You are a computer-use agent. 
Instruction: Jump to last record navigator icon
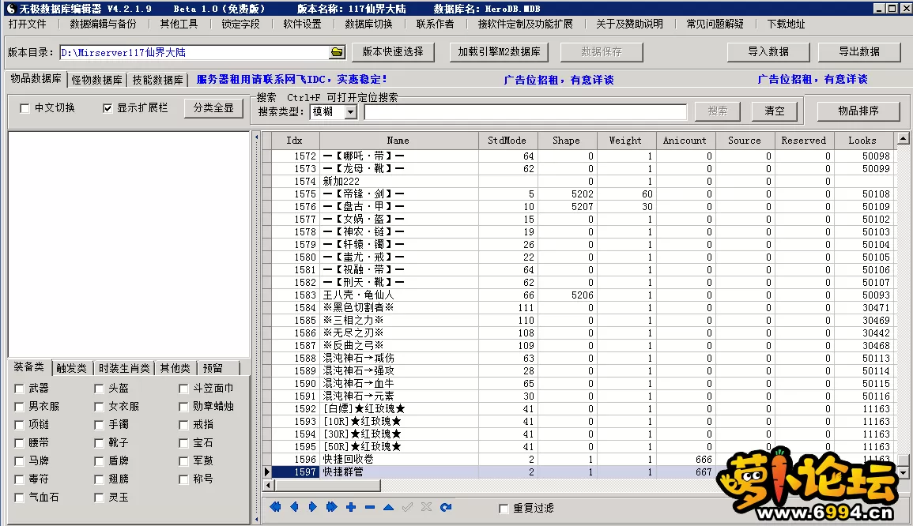pos(331,507)
